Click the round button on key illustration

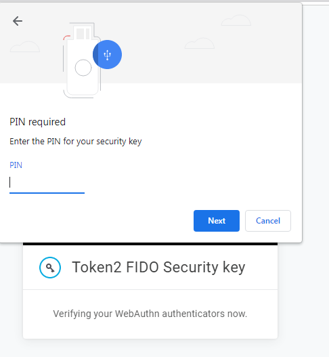[x=83, y=68]
